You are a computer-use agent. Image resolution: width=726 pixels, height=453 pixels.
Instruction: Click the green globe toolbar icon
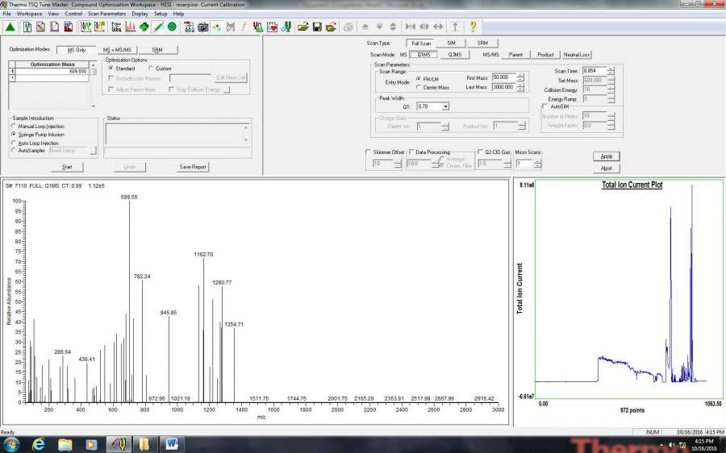172,27
